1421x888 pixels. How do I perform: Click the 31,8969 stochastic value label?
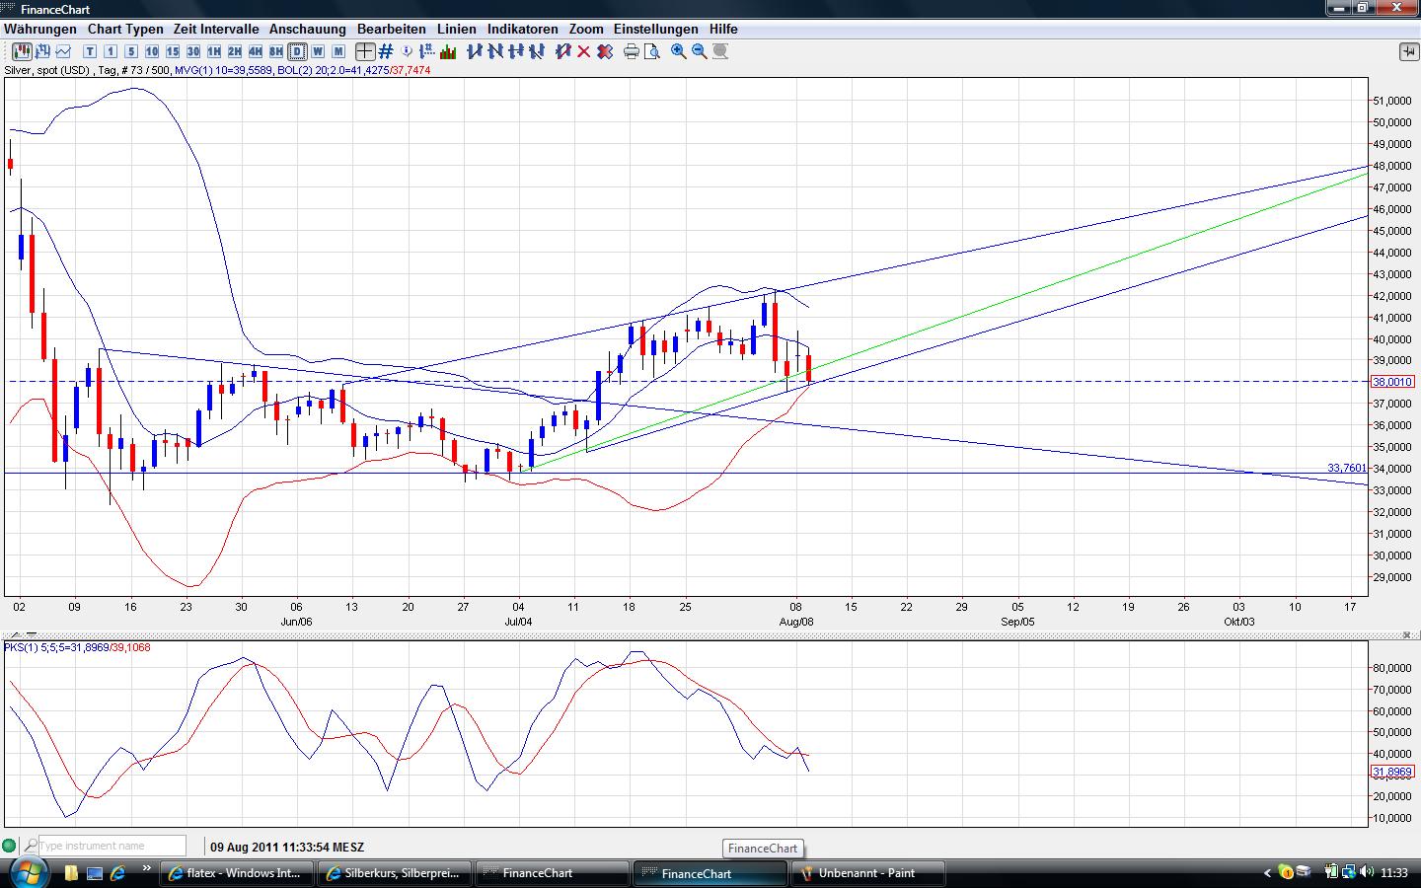1392,773
